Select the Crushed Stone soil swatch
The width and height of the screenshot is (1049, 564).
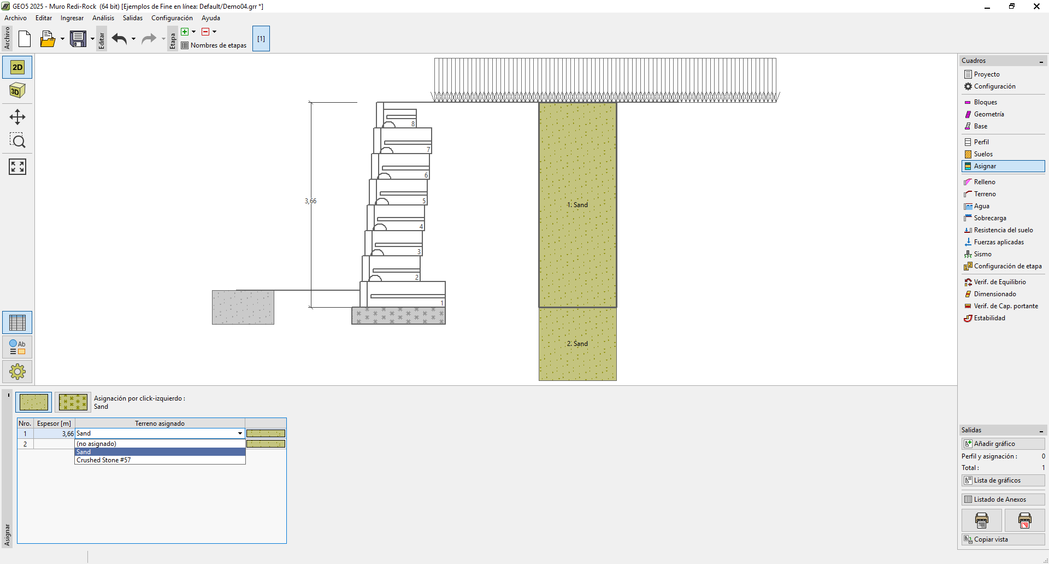coord(73,402)
